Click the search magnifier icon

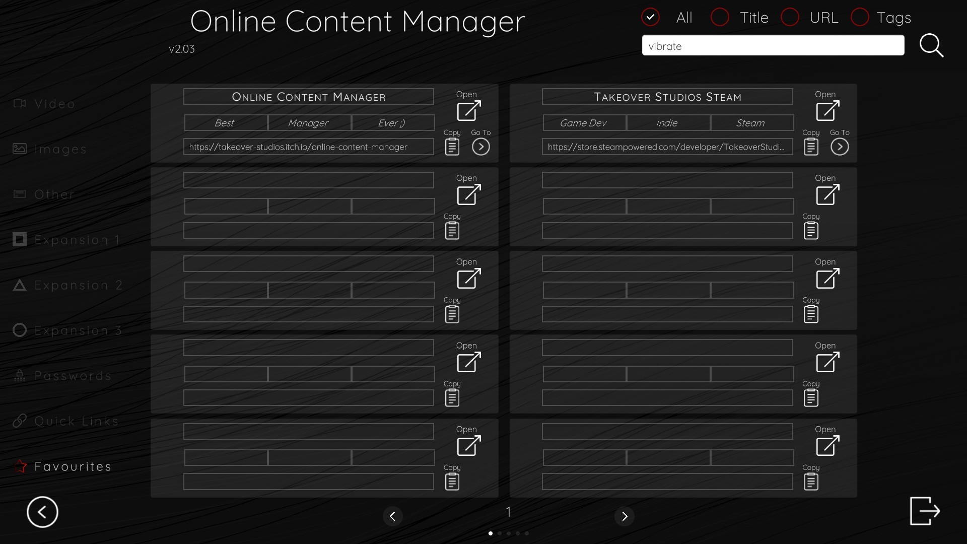932,45
